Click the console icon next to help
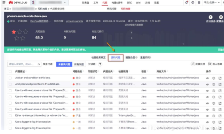This screenshot has height=134, width=224. coord(199,2)
